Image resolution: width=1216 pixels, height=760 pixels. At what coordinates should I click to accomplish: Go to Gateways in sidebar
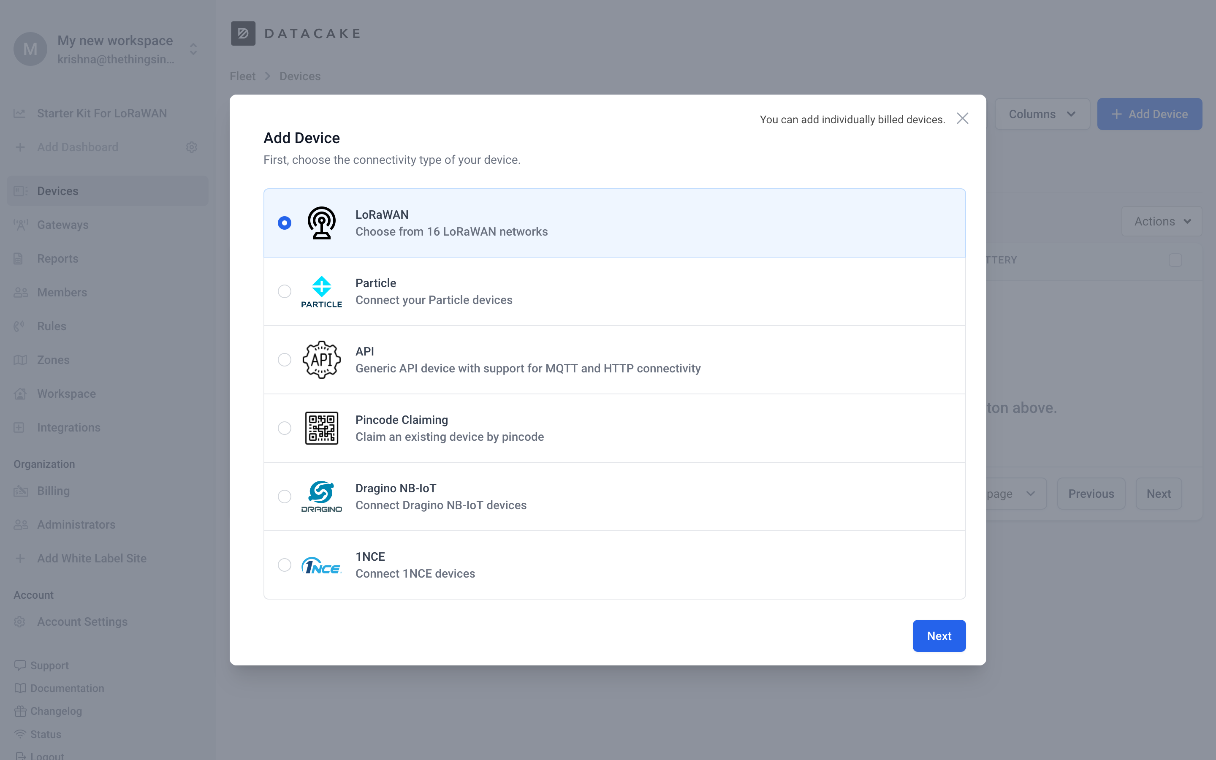click(63, 225)
